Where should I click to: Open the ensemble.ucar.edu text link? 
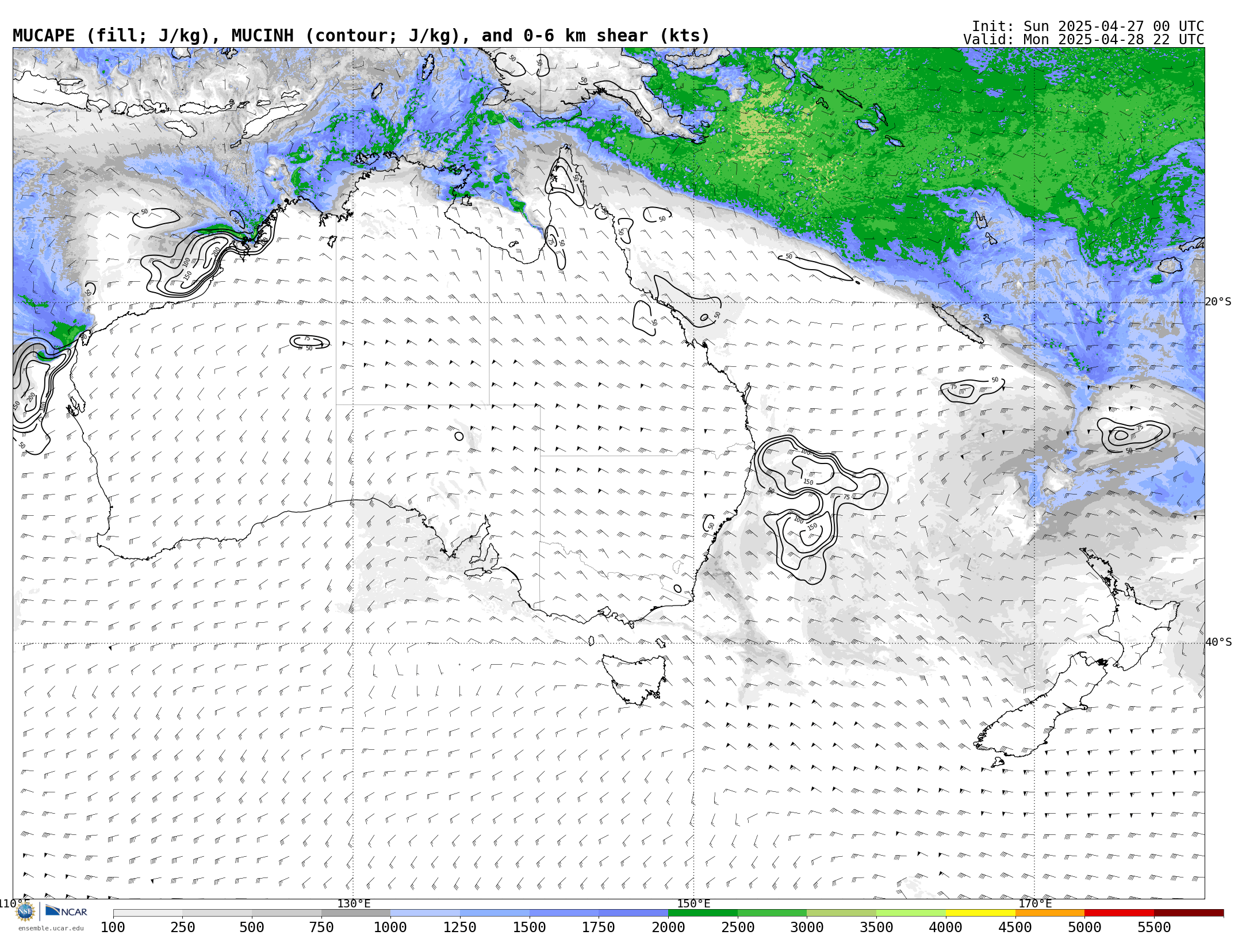coord(51,928)
